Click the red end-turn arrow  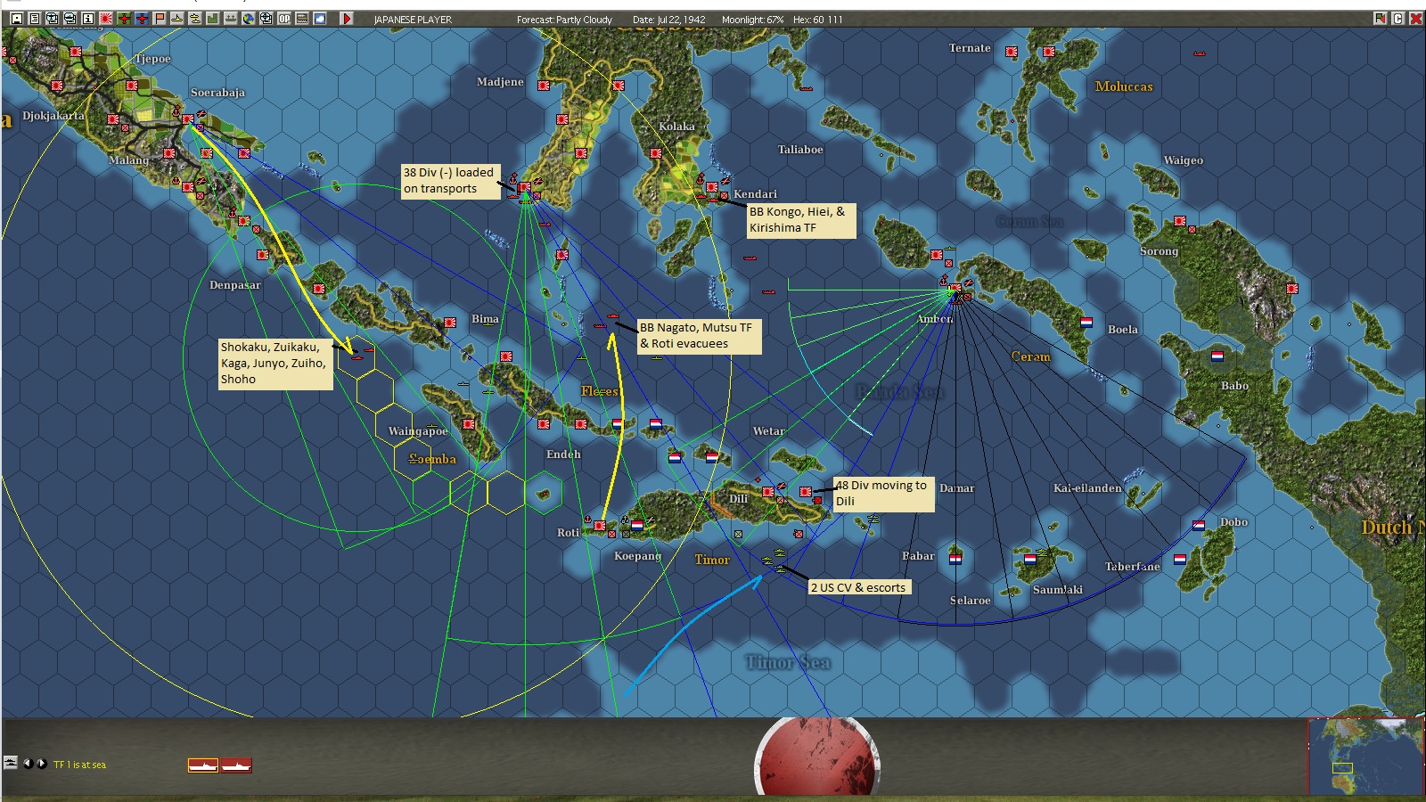(347, 19)
